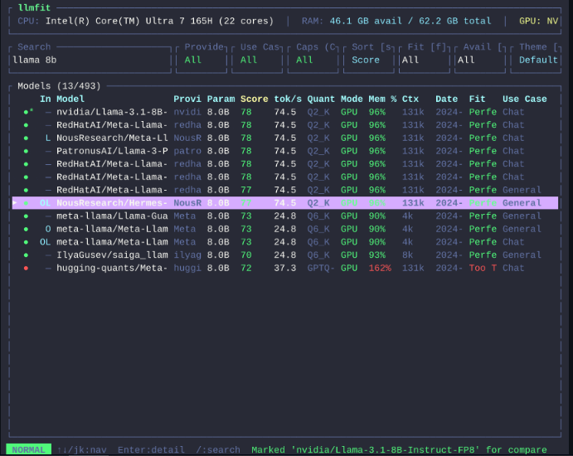The height and width of the screenshot is (456, 573).
Task: Select the nvidia/Llama-3.1-8B- model row
Action: tap(285, 112)
